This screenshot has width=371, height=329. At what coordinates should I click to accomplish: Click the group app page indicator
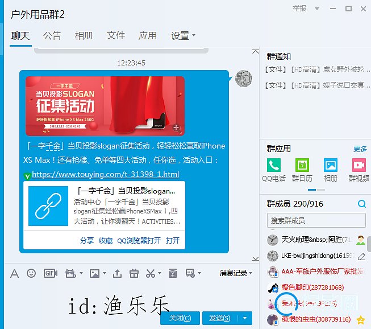tap(316, 190)
